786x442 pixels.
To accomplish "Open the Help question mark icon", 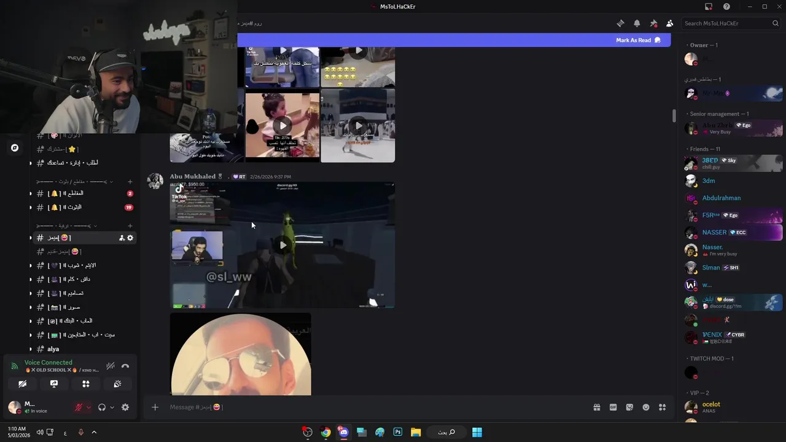I will click(726, 7).
